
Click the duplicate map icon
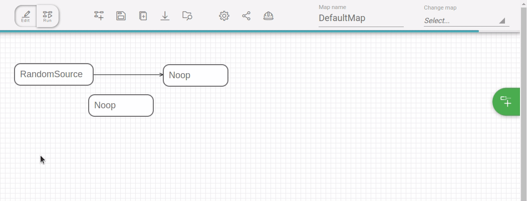[143, 16]
